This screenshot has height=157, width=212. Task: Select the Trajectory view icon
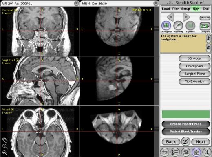click(x=178, y=26)
